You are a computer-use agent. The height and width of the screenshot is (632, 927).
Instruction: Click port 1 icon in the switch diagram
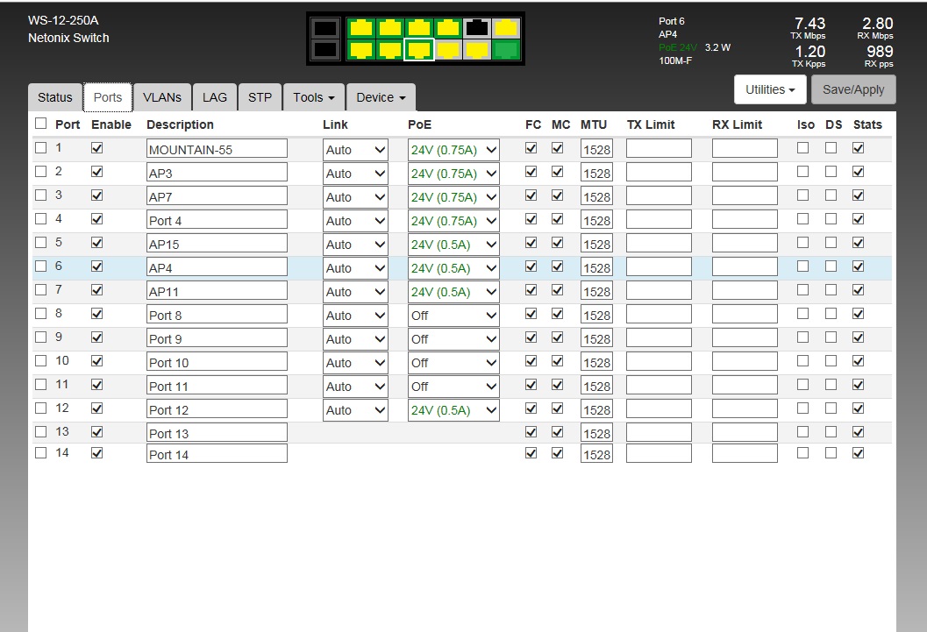[x=361, y=28]
